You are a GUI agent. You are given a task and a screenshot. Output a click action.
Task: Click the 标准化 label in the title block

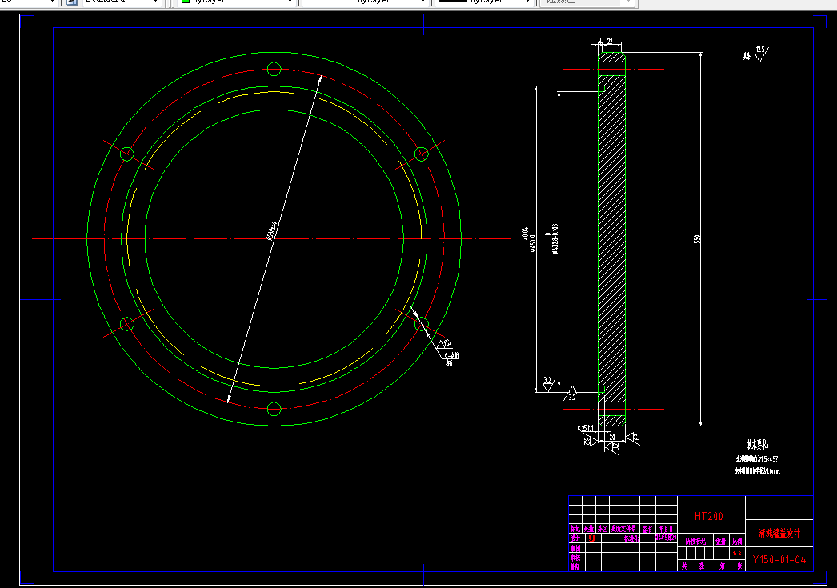point(631,539)
